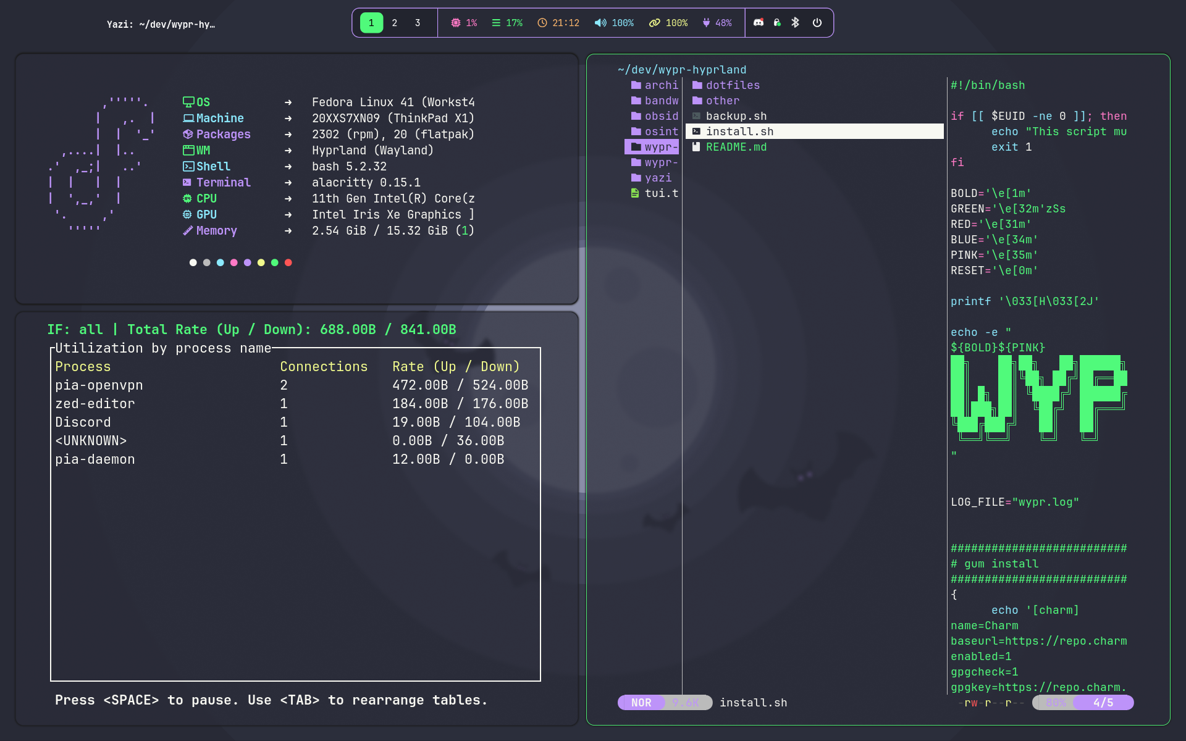Switch to workspace 3
1186x741 pixels.
click(418, 23)
